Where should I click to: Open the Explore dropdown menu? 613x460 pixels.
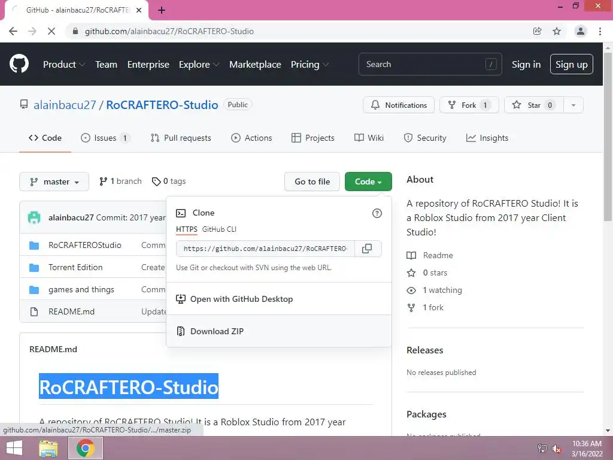199,65
